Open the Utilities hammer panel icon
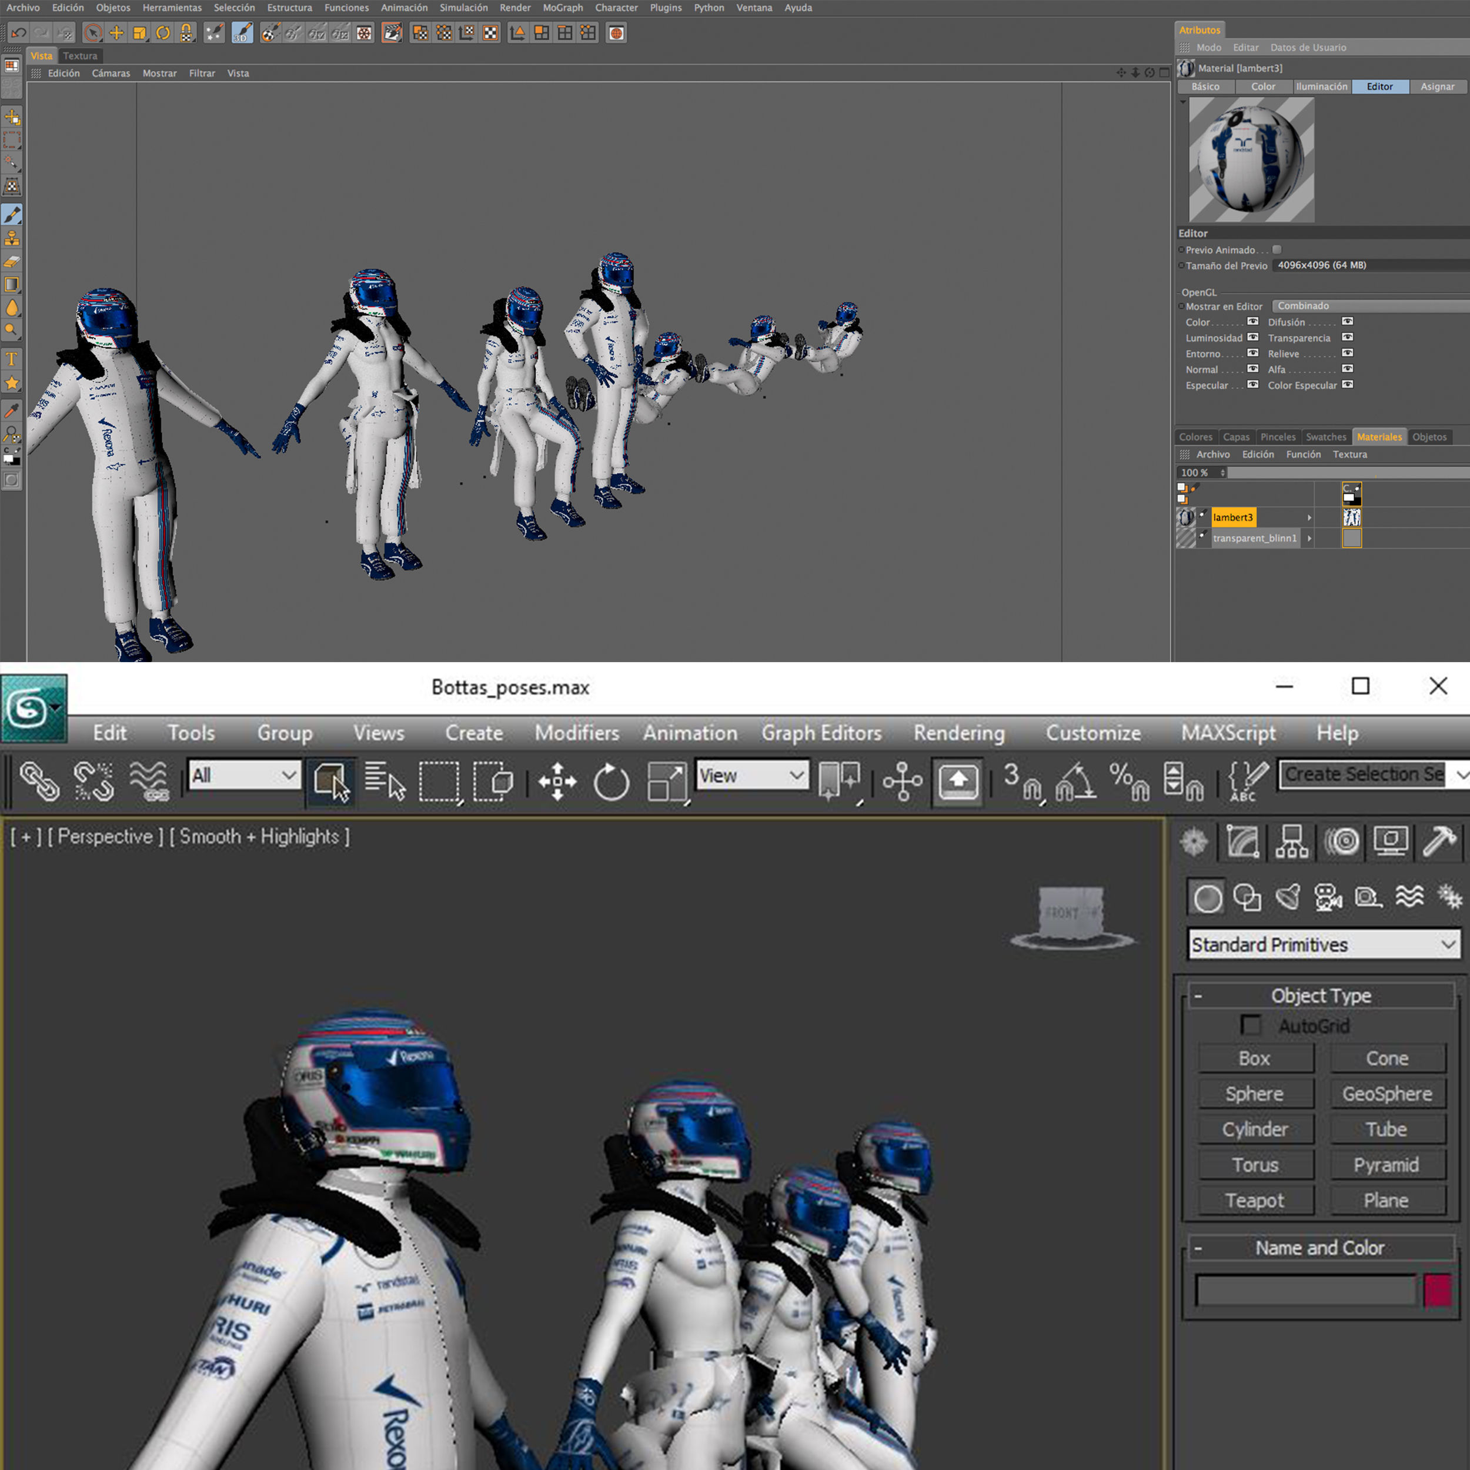 pos(1438,842)
